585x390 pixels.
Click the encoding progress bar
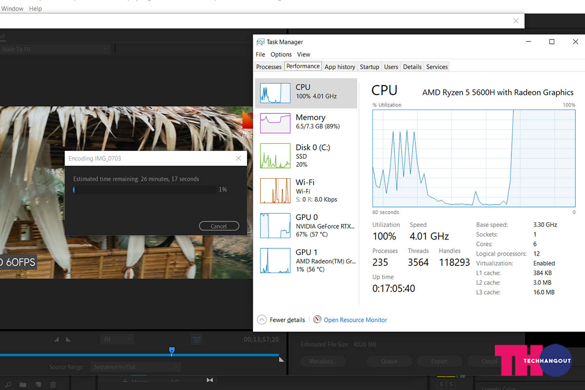coord(144,189)
